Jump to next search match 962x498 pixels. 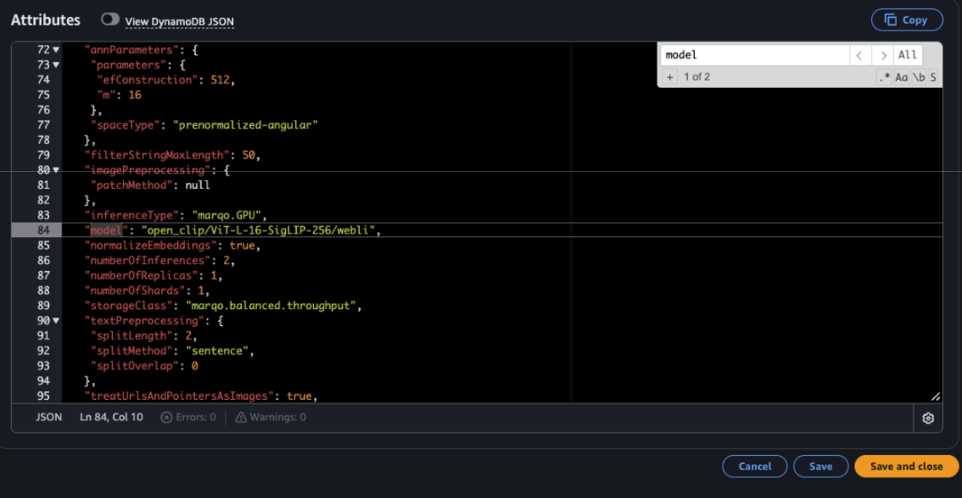[x=883, y=55]
